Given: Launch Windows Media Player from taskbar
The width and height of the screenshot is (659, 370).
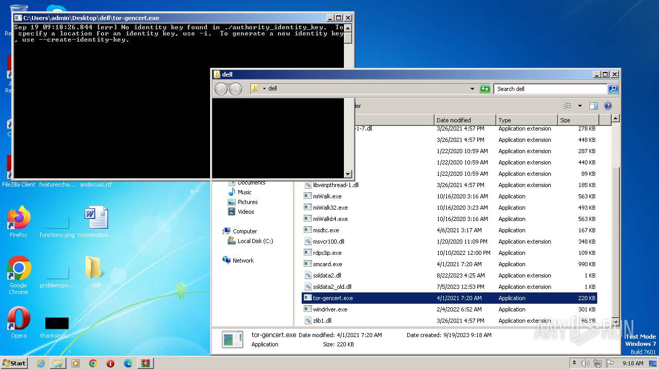Looking at the screenshot, I should click(x=76, y=363).
